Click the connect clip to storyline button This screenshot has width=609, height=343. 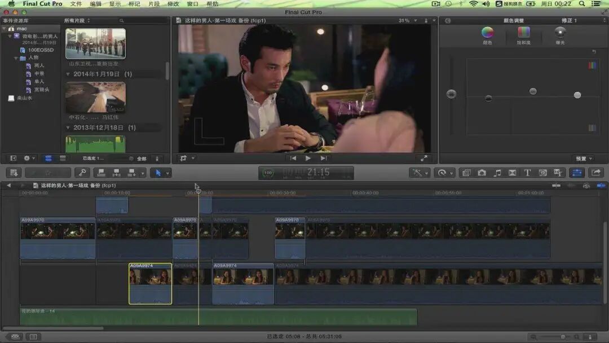point(101,173)
